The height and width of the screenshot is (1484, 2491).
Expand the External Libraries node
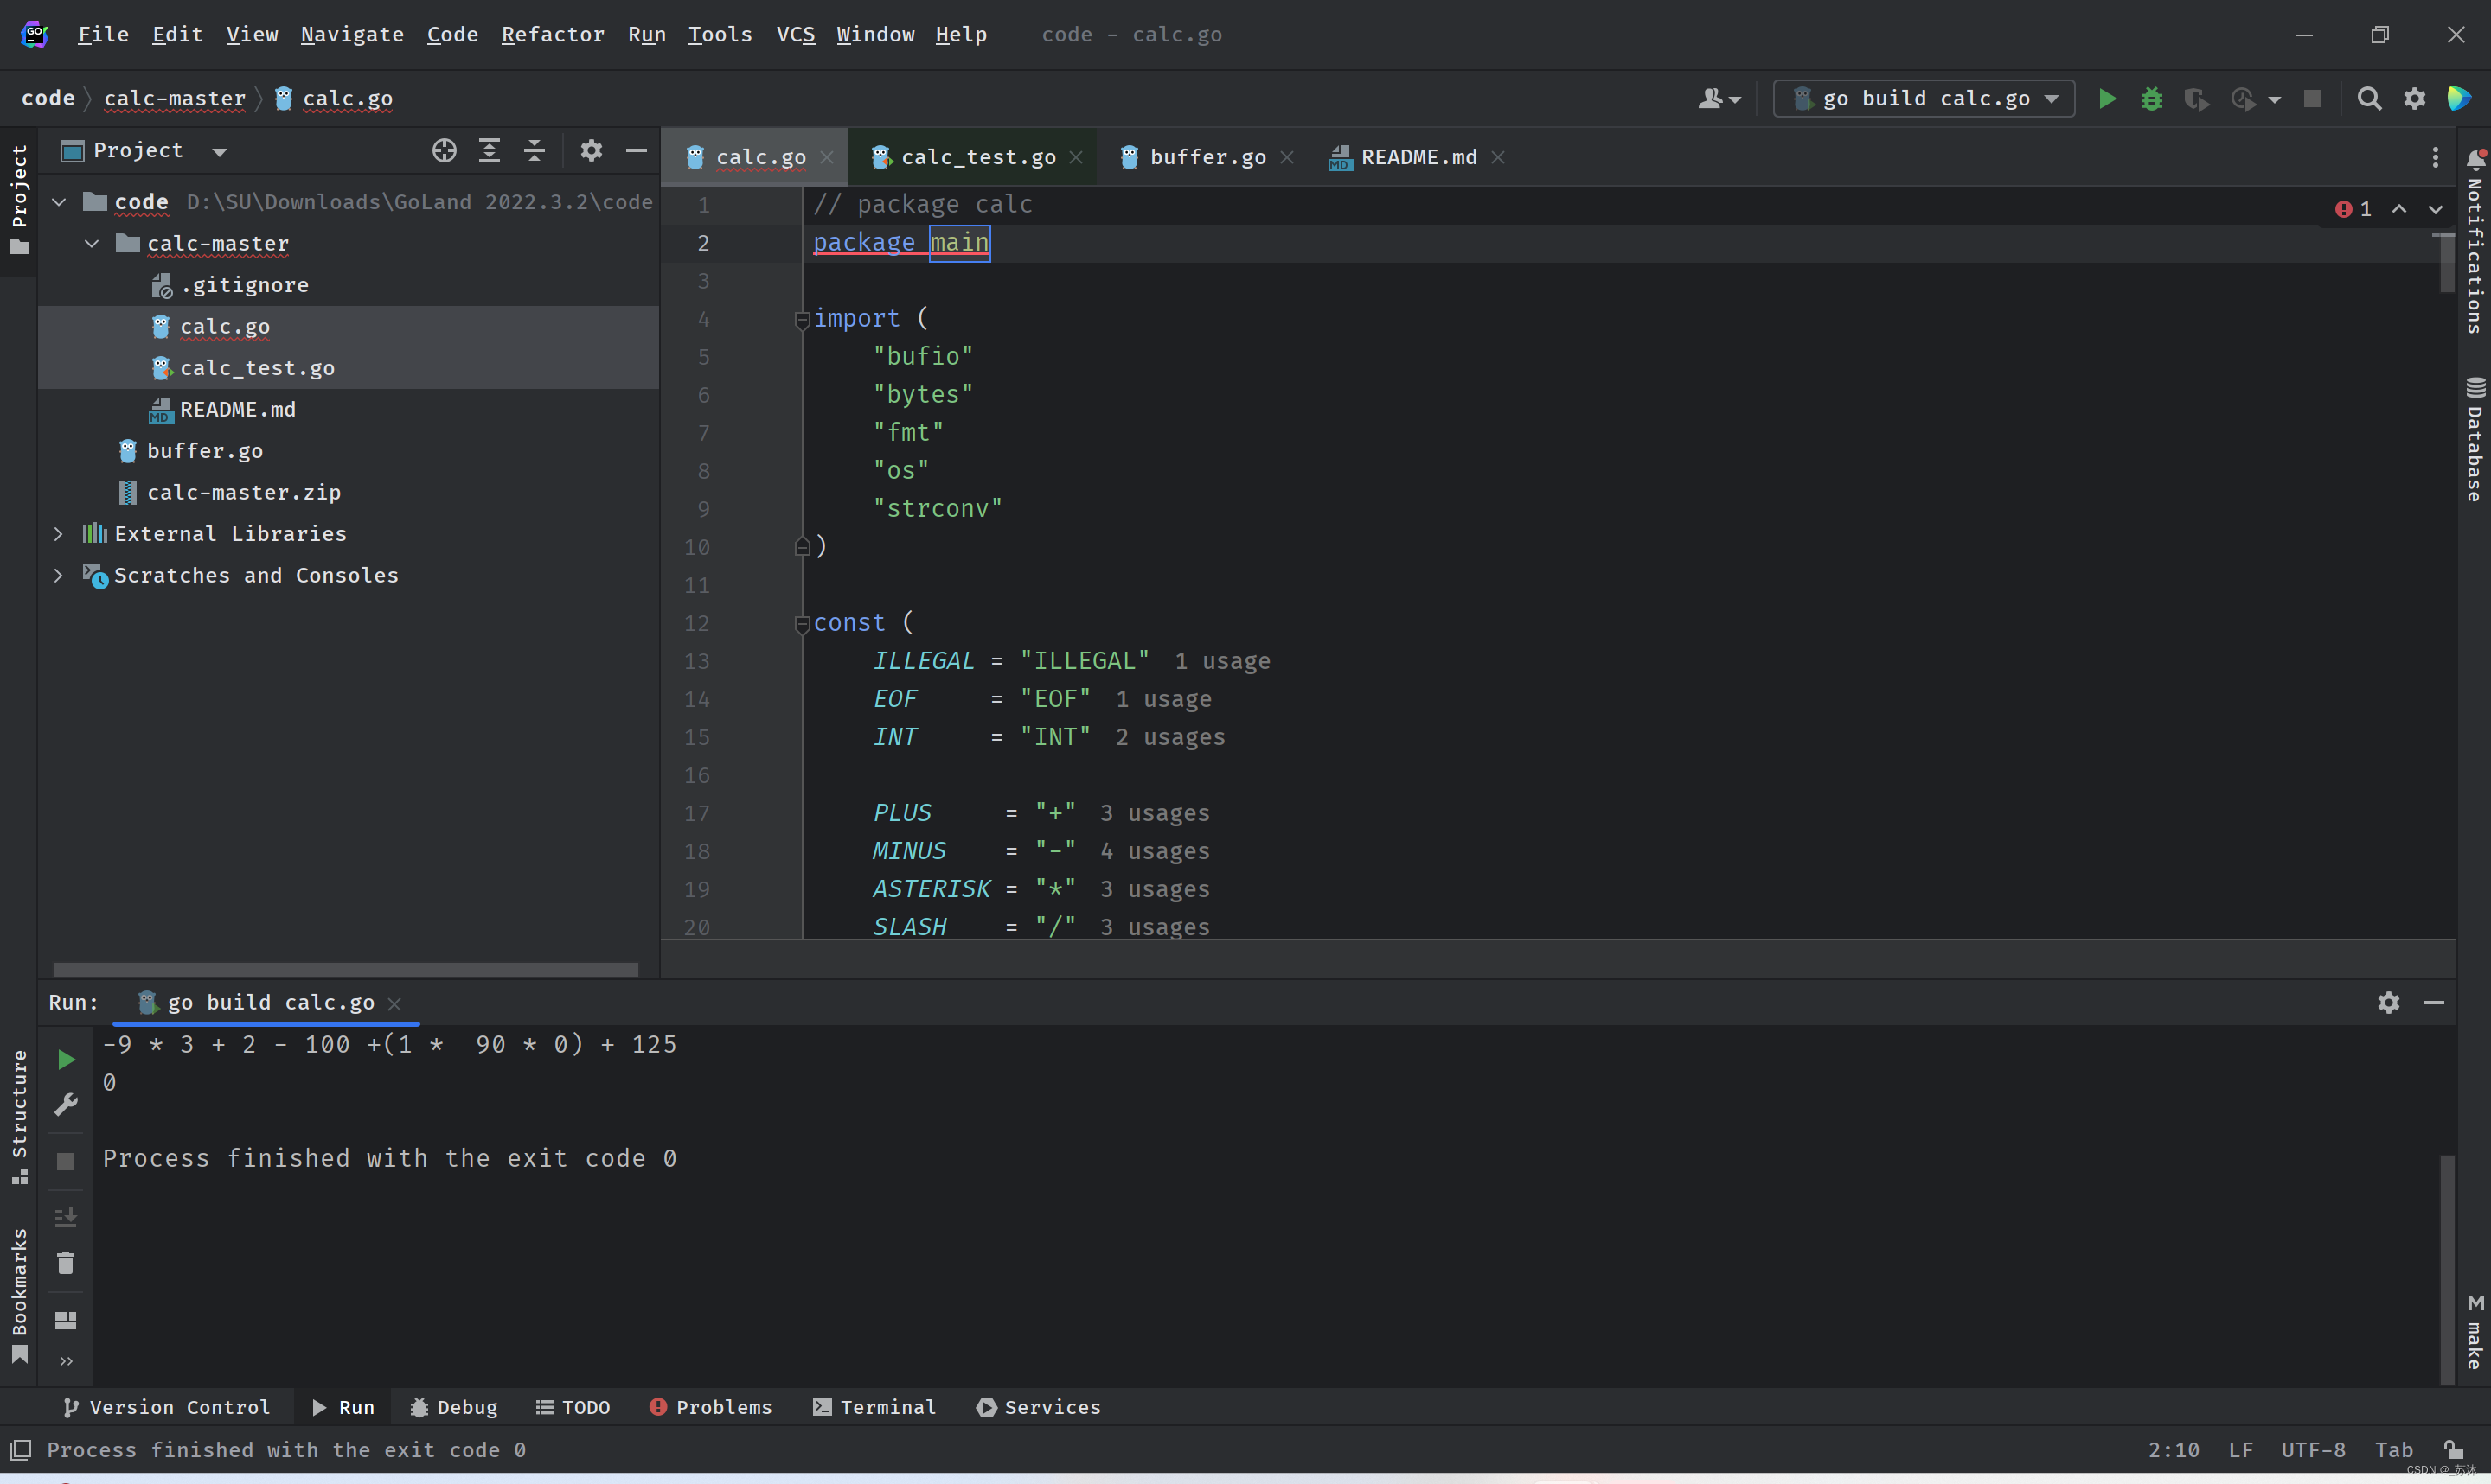pyautogui.click(x=58, y=534)
